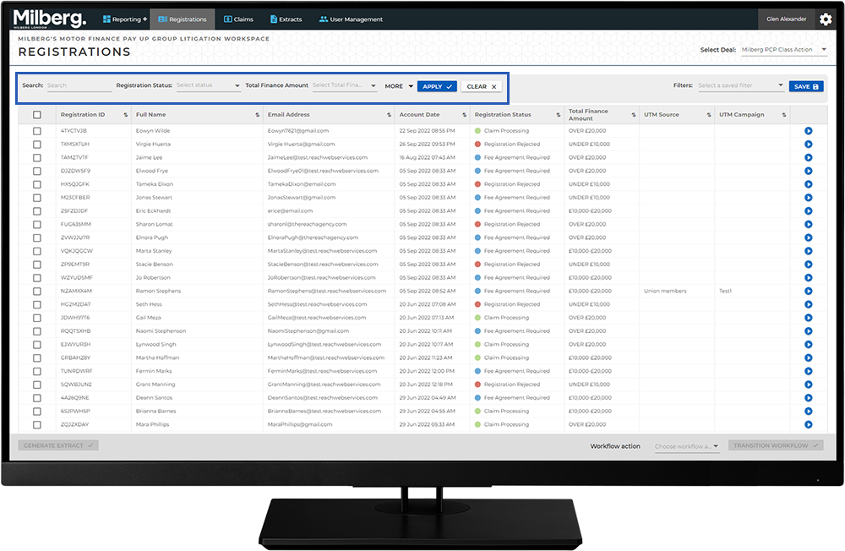This screenshot has width=845, height=551.
Task: Click into the Search input field
Action: (x=78, y=85)
